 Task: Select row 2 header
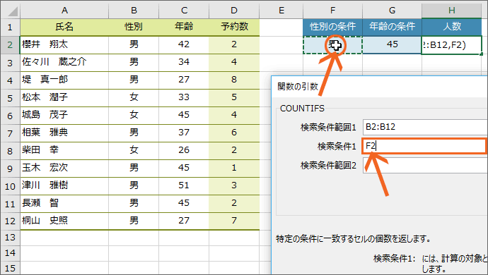[x=10, y=44]
